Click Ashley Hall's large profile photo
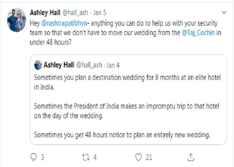 tap(16, 20)
